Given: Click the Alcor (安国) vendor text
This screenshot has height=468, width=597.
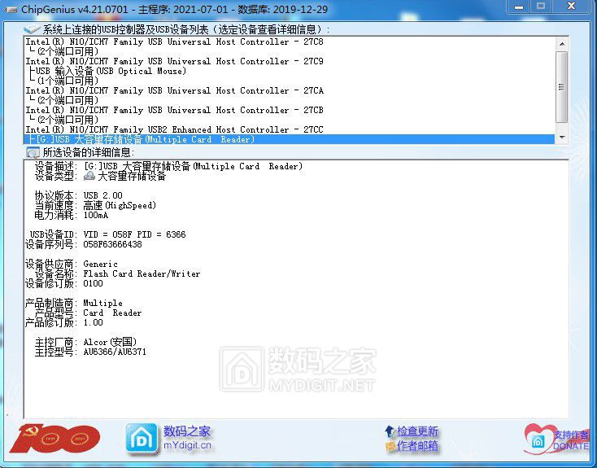Looking at the screenshot, I should tap(110, 342).
